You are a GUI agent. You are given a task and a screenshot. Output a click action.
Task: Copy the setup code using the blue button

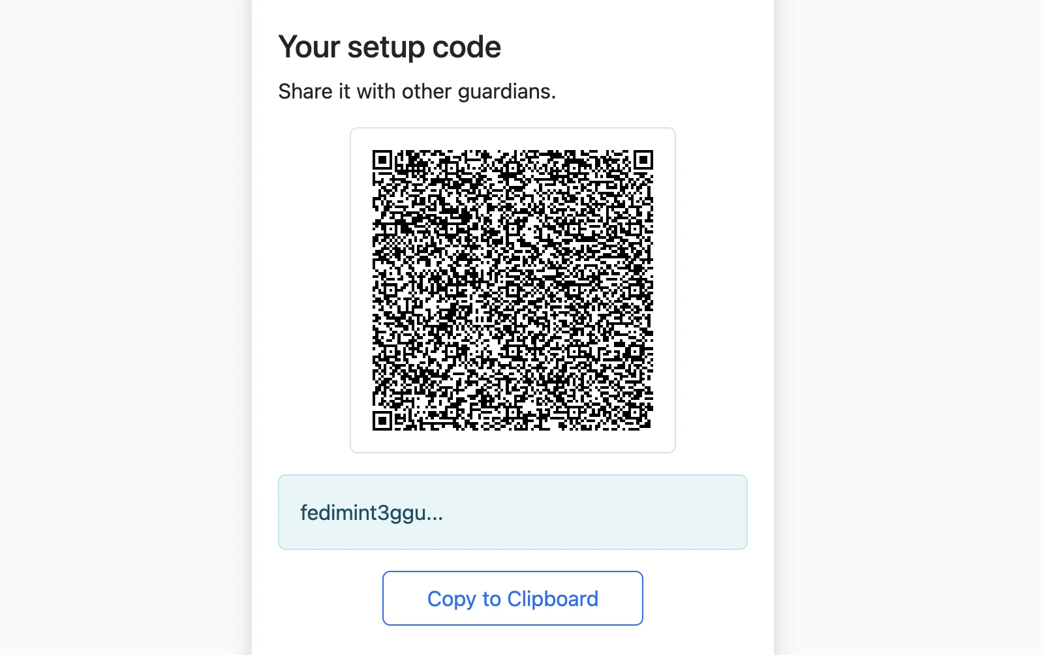click(513, 598)
